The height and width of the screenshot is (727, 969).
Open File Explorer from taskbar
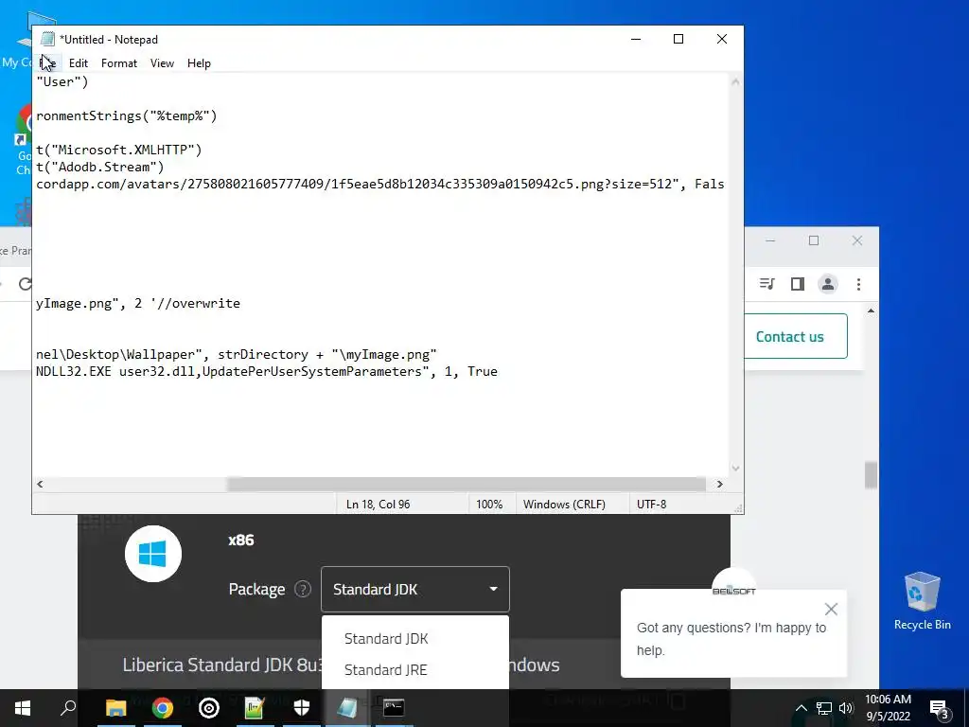[x=115, y=708]
